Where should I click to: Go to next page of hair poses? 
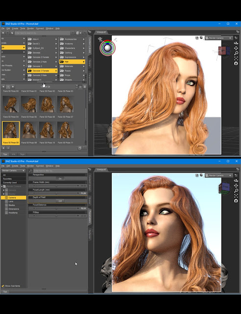point(13,87)
